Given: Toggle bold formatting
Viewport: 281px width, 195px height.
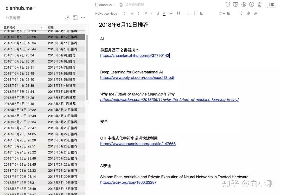Looking at the screenshot, I should [146, 13].
